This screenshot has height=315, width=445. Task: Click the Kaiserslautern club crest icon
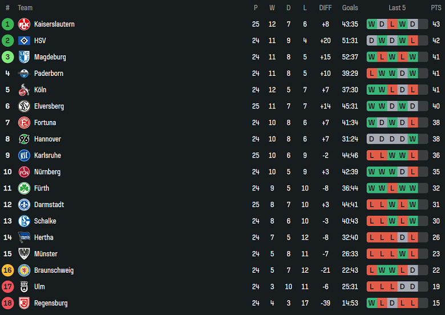pos(24,25)
